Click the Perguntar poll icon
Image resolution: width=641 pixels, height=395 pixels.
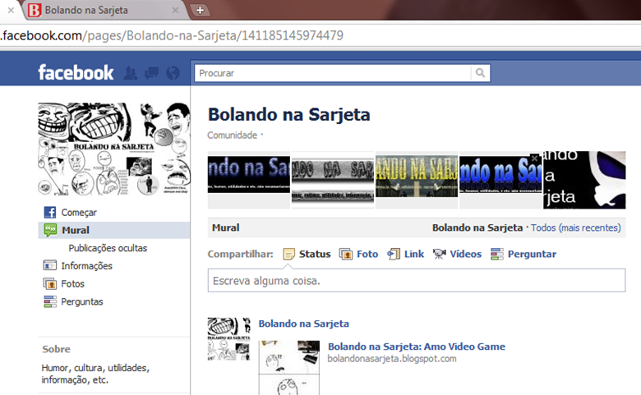click(x=497, y=254)
